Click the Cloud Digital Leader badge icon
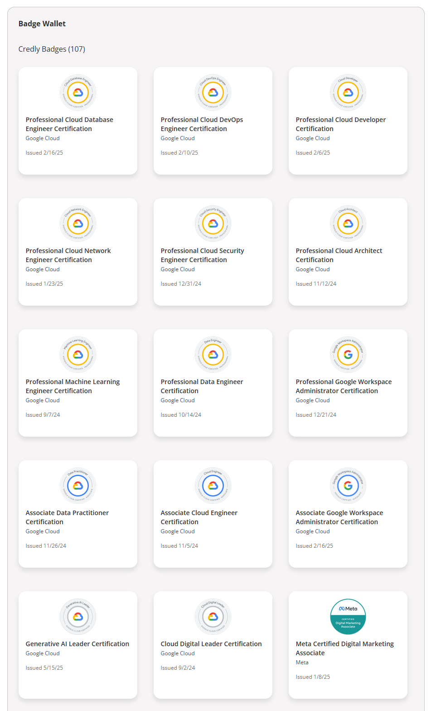 pos(213,617)
